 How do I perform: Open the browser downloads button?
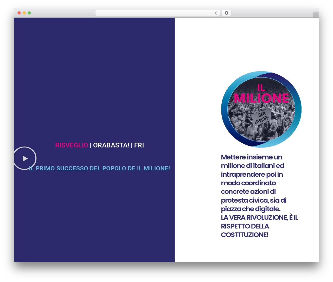(x=226, y=13)
